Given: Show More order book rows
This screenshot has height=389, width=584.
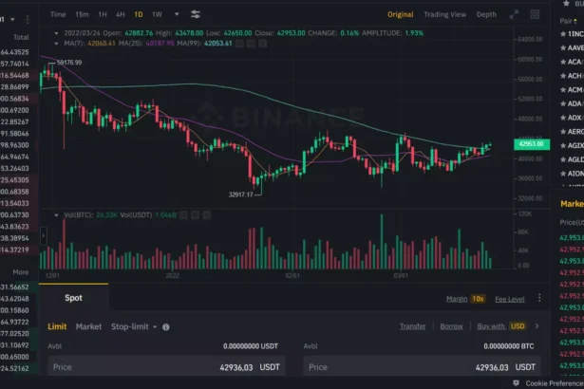Looking at the screenshot, I should coord(21,272).
